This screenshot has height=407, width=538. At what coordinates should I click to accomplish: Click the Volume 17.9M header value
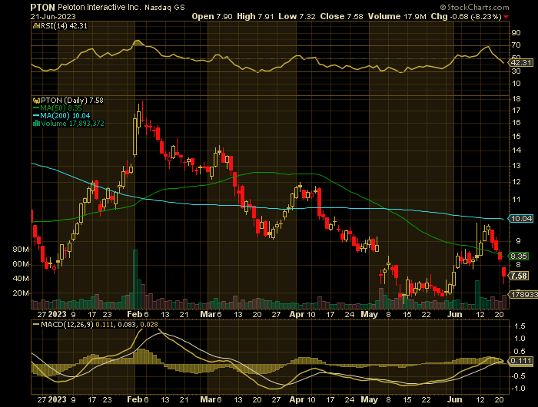tap(397, 16)
